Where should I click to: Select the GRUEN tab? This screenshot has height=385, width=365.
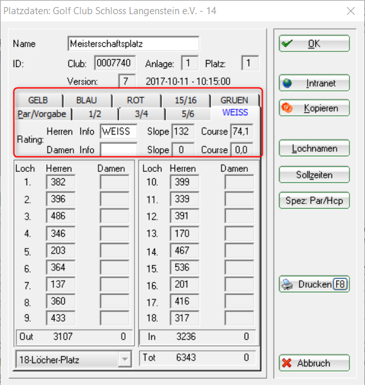(x=234, y=100)
